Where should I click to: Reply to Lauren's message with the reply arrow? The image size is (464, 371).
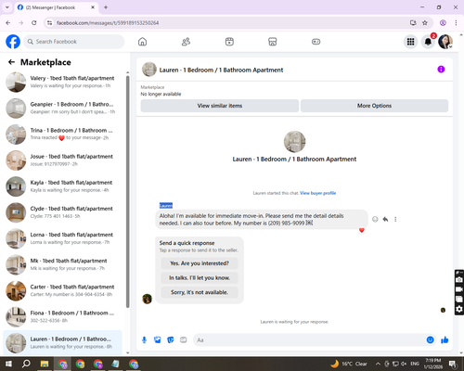click(x=385, y=219)
